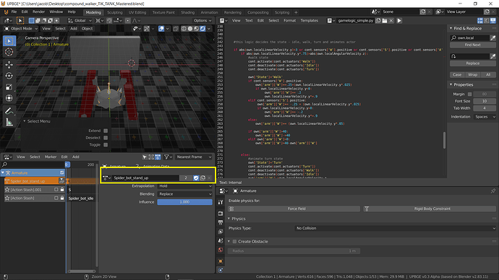Open the Render menu
The width and height of the screenshot is (499, 280).
(x=38, y=12)
